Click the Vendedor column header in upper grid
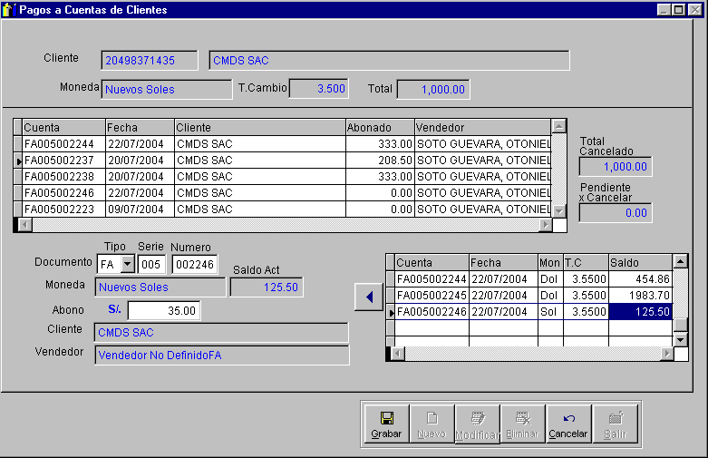The image size is (708, 458). click(482, 127)
